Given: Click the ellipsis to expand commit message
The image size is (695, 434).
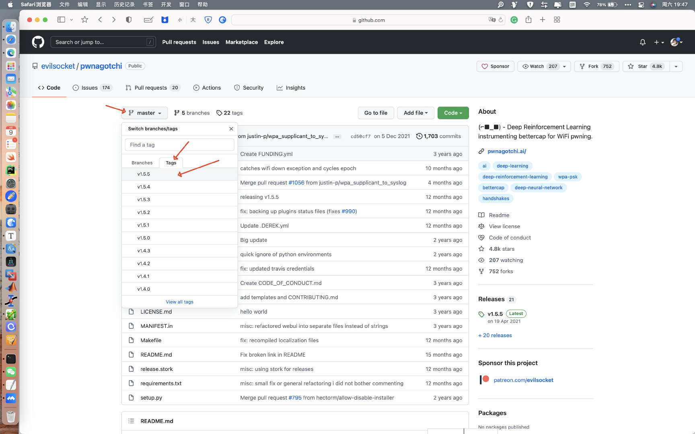Looking at the screenshot, I should tap(337, 137).
